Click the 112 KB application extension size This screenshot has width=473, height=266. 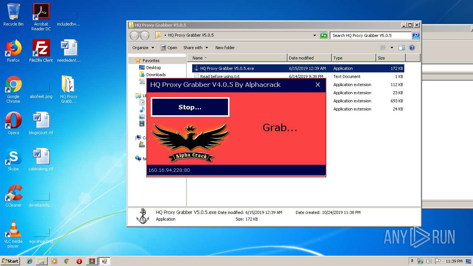pos(397,85)
